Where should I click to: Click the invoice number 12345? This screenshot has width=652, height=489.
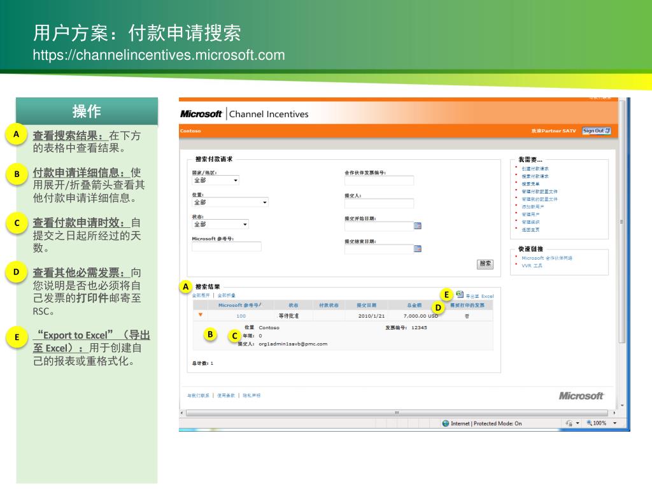(x=419, y=328)
